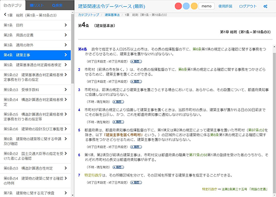Click paragraph number 3
Screen dimensions: 276x197
(x=79, y=90)
